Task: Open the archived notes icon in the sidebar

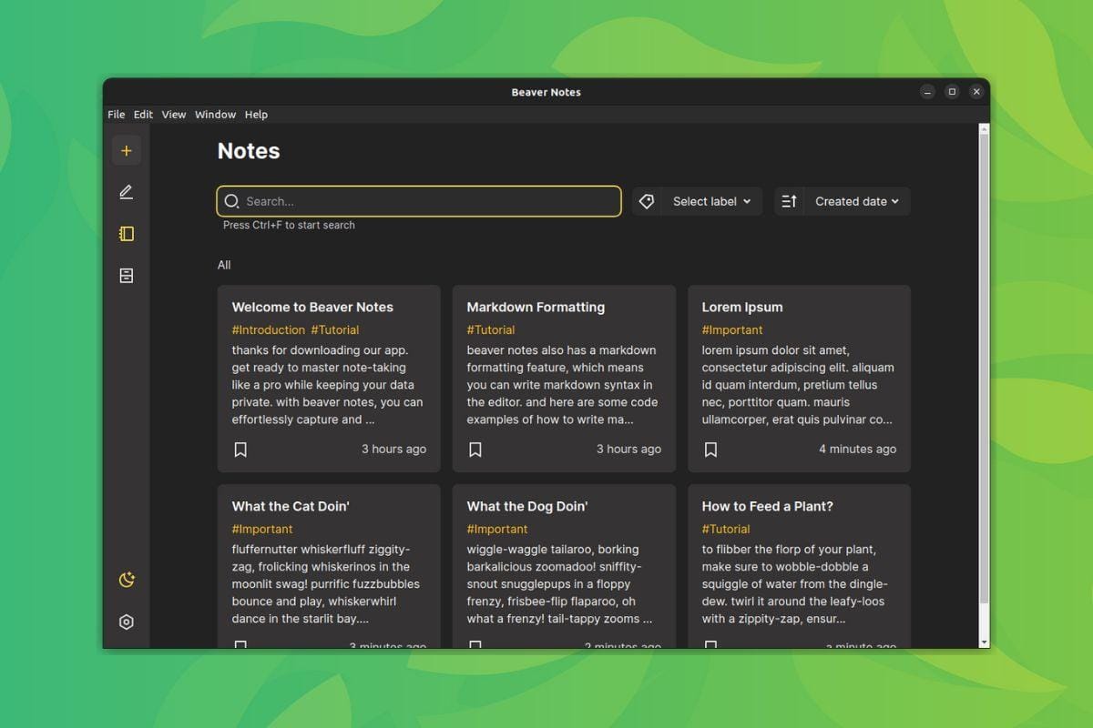Action: 127,275
